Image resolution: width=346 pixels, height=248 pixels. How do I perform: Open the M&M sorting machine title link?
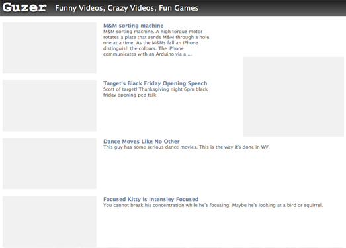(133, 26)
